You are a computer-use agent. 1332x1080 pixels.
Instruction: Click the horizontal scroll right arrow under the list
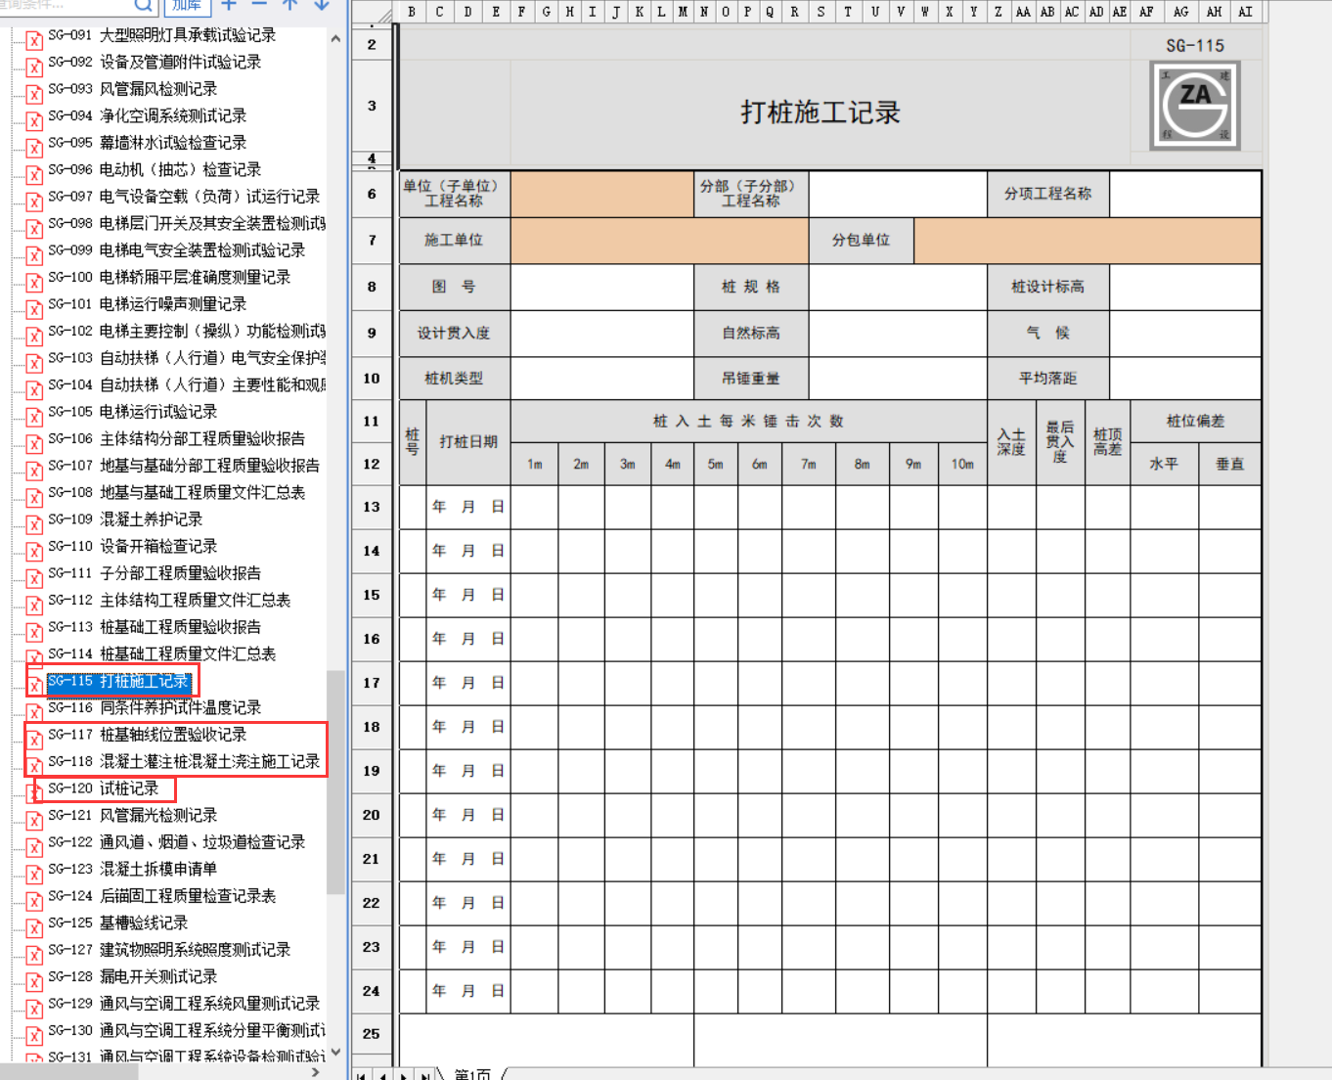[315, 1072]
